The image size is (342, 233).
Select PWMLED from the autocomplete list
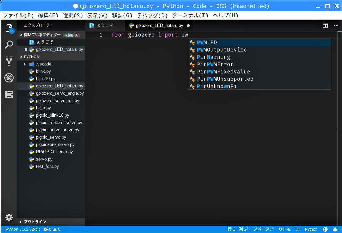point(260,43)
